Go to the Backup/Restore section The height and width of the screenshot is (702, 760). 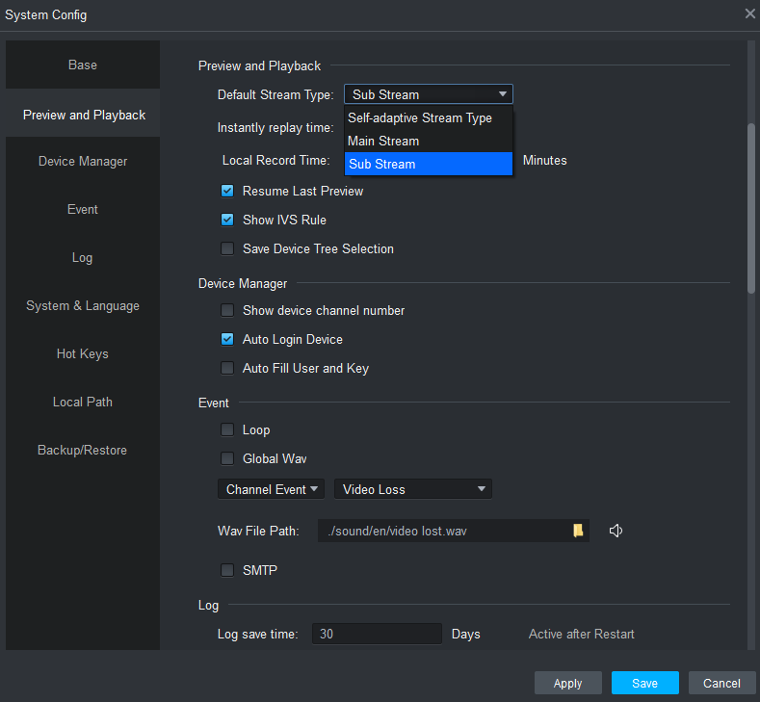83,450
